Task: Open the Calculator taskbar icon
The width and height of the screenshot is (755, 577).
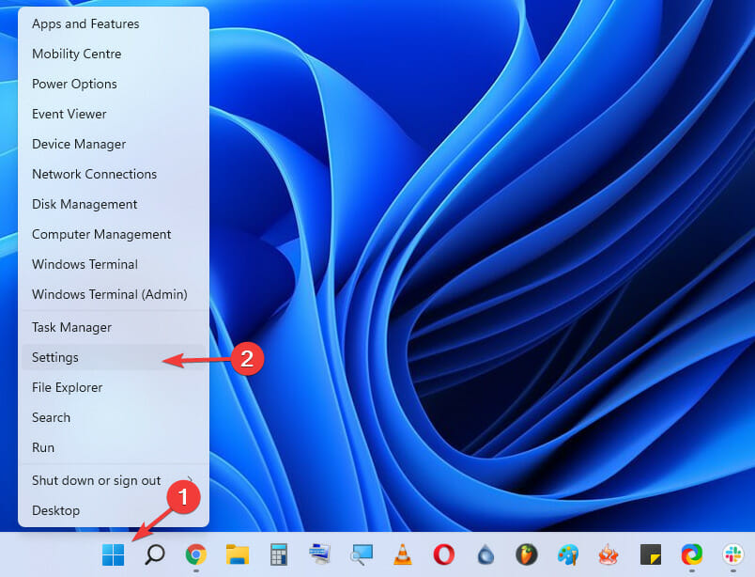Action: click(278, 554)
